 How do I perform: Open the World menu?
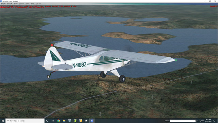[x=16, y=4]
